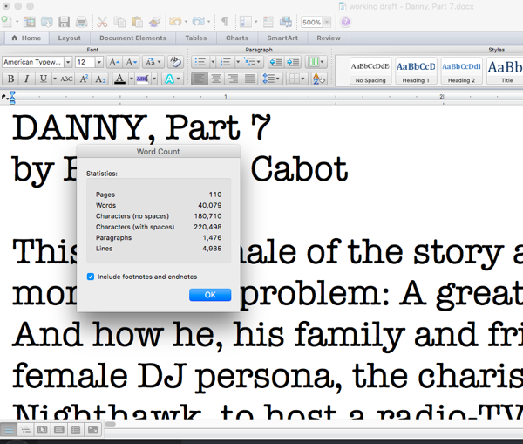Toggle underline formatting
The width and height of the screenshot is (523, 444).
[42, 79]
